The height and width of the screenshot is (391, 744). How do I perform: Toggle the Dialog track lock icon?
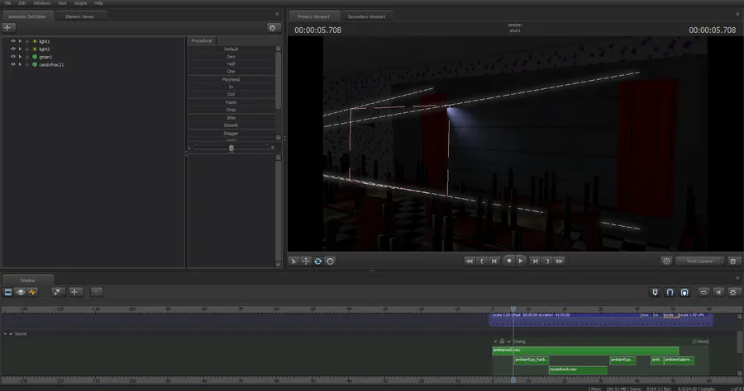click(x=502, y=342)
